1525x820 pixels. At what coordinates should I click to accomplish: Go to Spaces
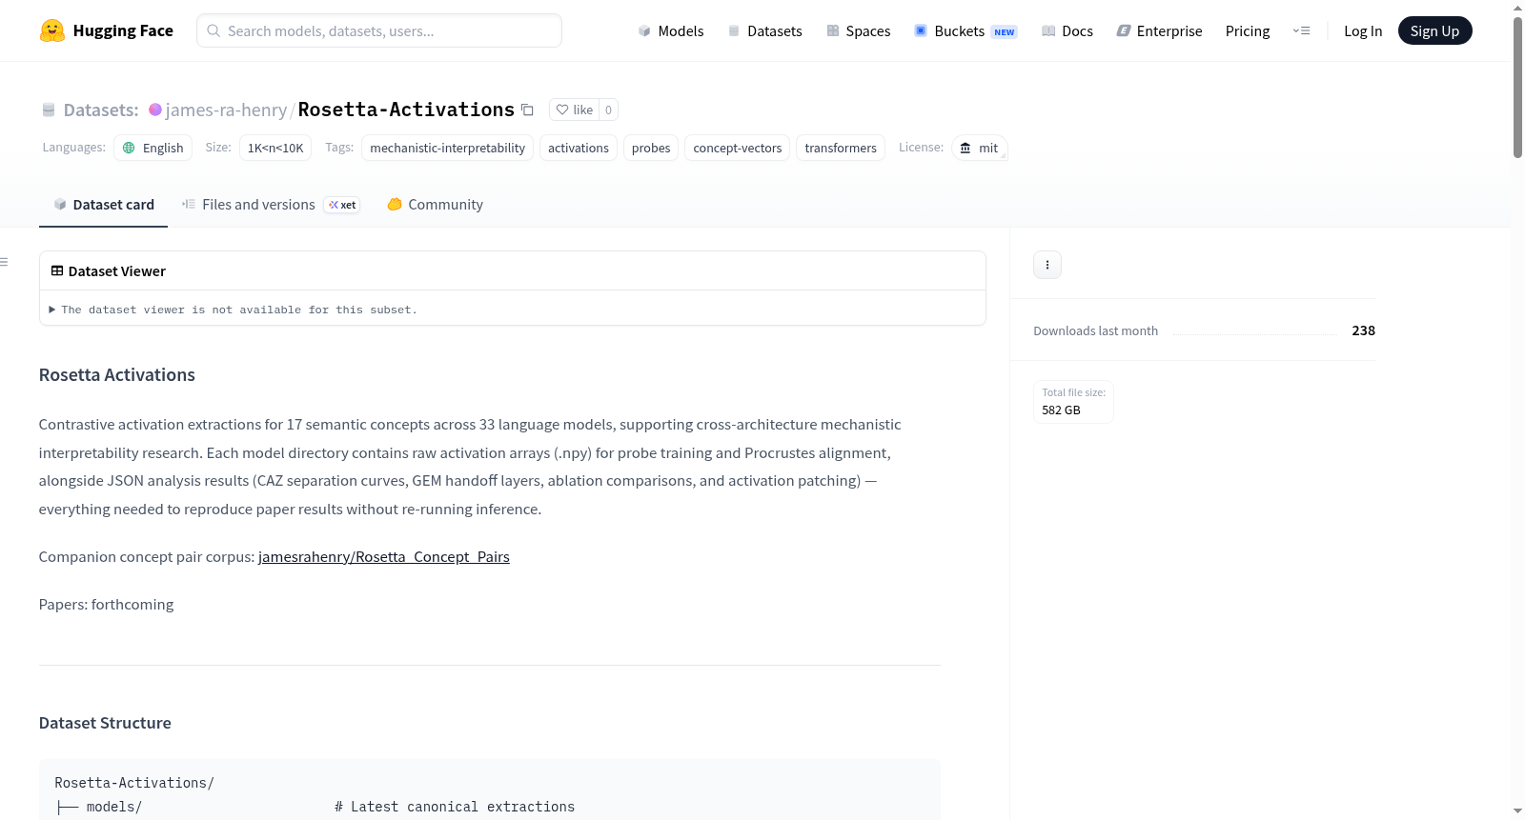pos(859,30)
